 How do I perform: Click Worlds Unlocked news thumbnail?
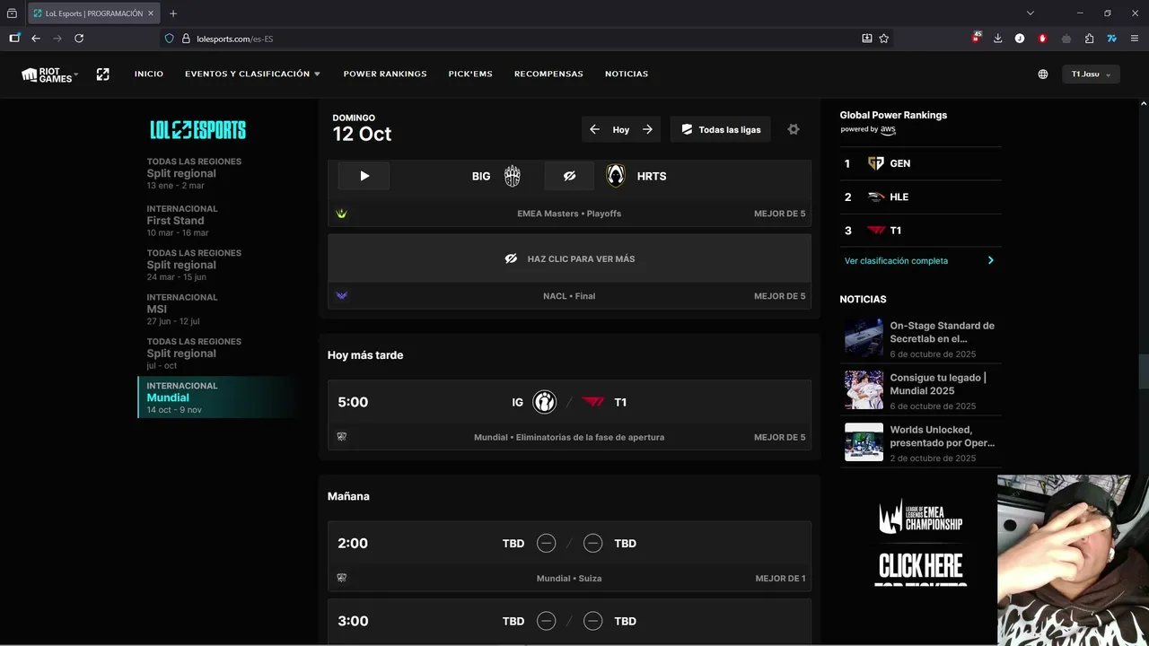pyautogui.click(x=864, y=442)
